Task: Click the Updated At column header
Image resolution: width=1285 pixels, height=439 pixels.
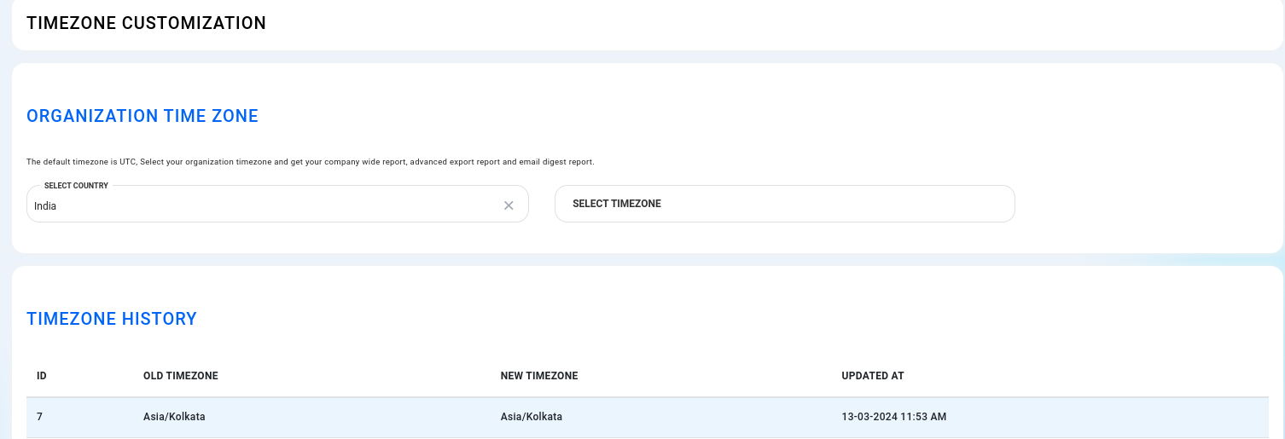Action: pos(873,376)
